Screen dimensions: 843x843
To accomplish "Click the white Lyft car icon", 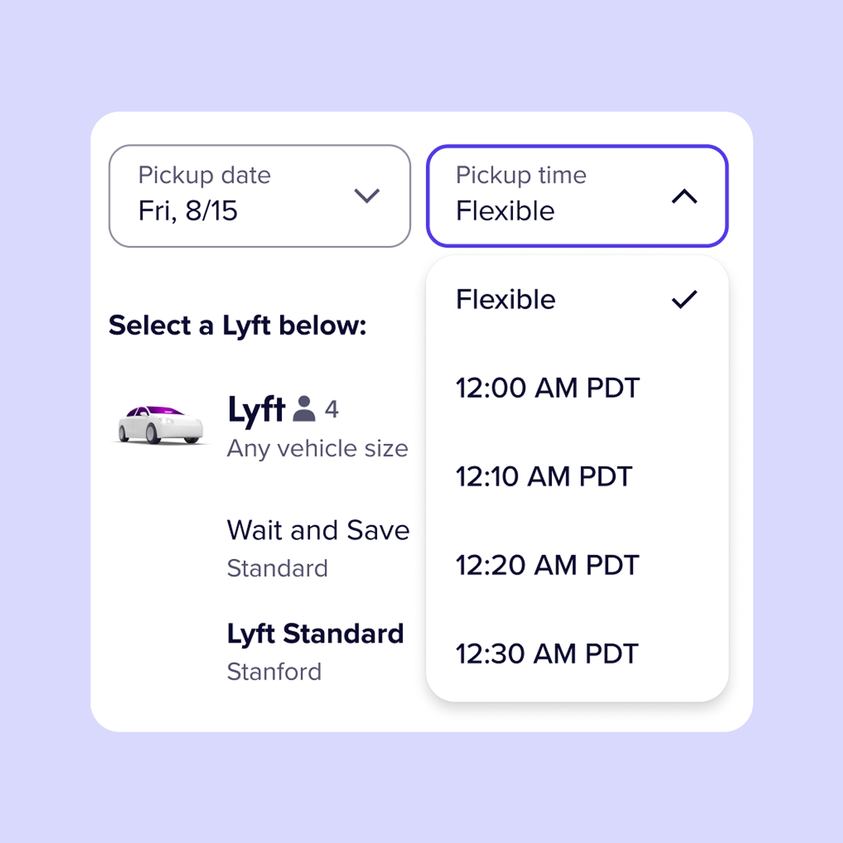I will click(161, 425).
